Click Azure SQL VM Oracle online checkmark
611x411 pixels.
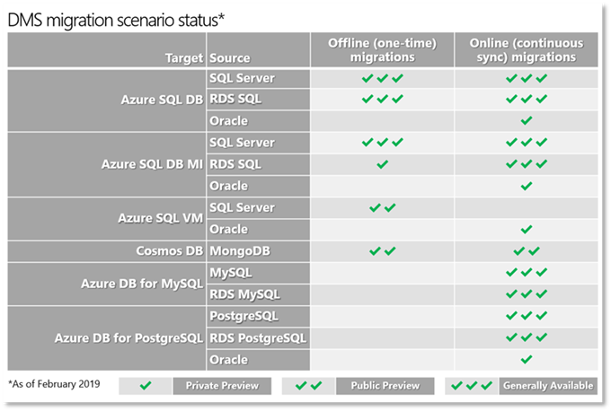click(x=527, y=230)
